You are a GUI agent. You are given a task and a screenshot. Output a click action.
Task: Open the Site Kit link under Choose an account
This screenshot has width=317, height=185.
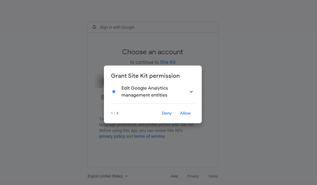coord(168,62)
